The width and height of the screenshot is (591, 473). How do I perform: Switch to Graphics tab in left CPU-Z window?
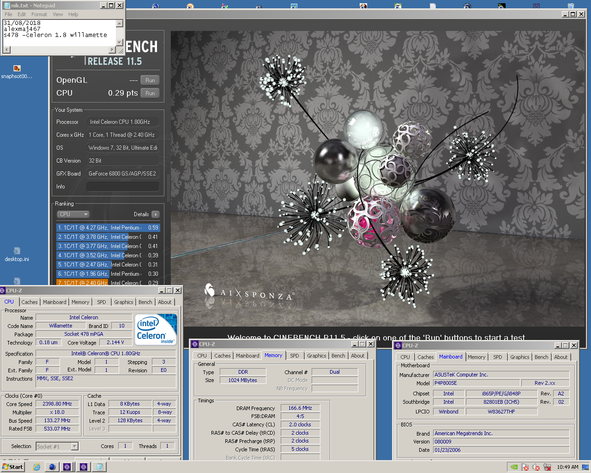pos(124,302)
